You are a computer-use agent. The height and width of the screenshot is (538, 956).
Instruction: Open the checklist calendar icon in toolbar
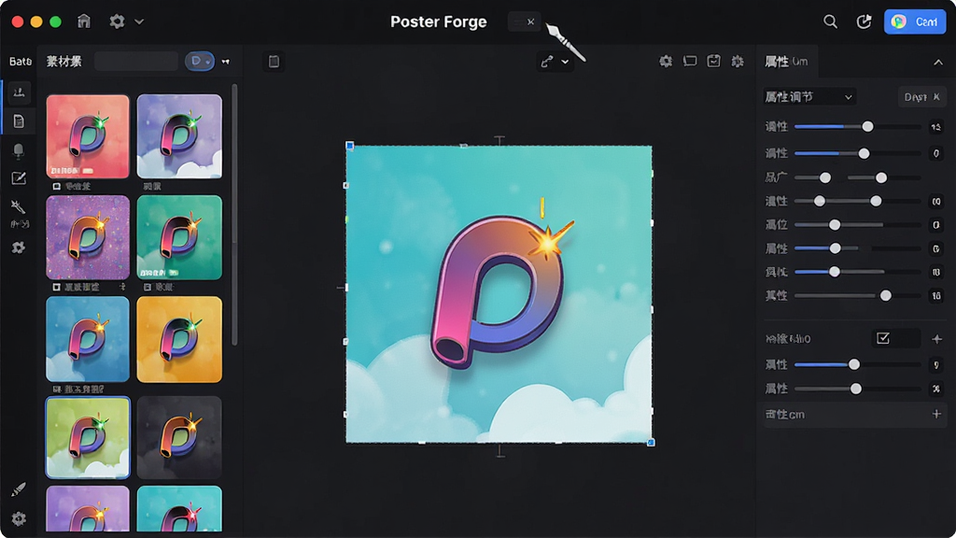(x=713, y=61)
